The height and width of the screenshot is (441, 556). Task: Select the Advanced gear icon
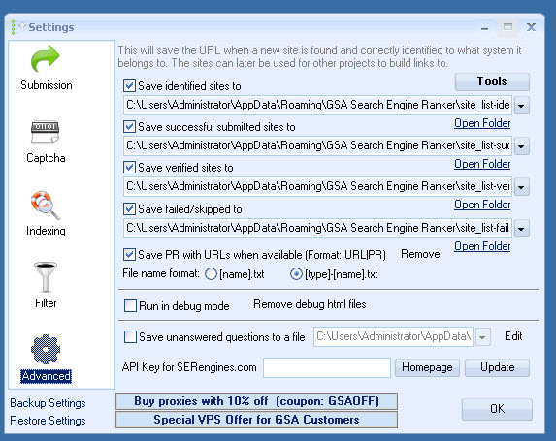click(46, 349)
